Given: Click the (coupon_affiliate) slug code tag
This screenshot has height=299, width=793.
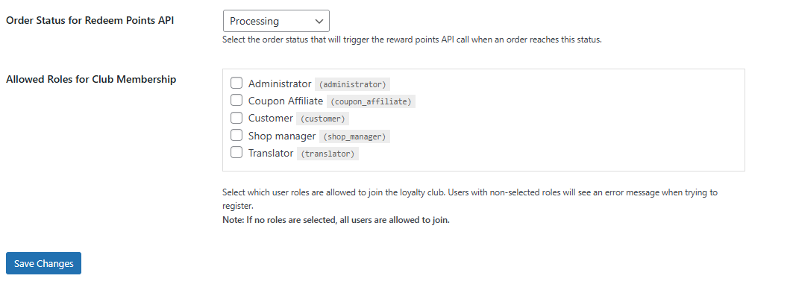Looking at the screenshot, I should coord(371,101).
